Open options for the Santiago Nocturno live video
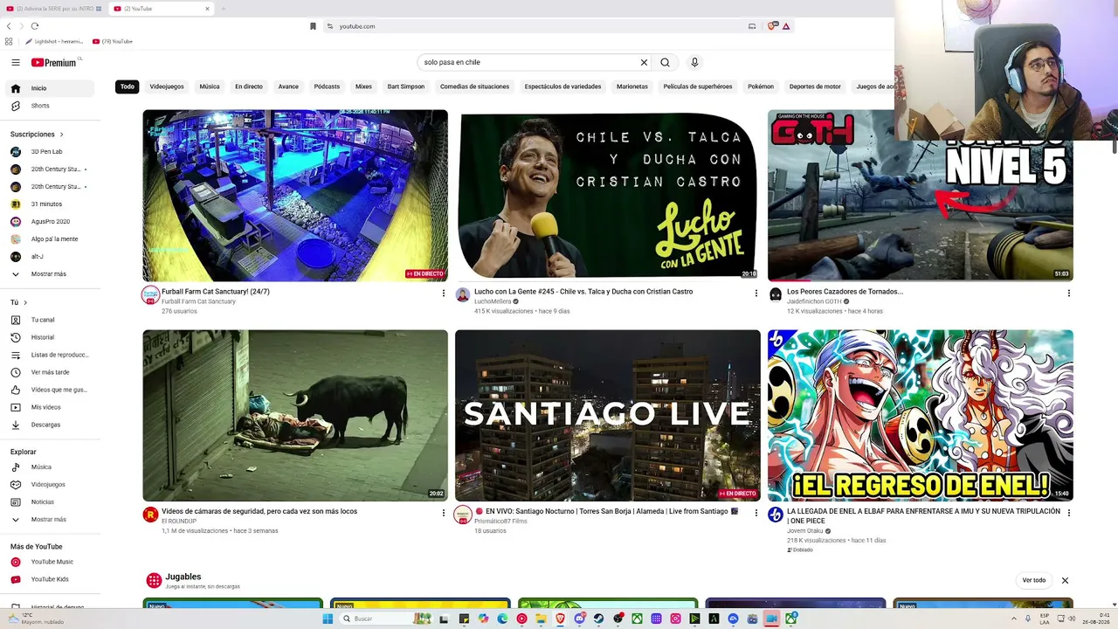Viewport: 1118px width, 629px height. tap(756, 513)
